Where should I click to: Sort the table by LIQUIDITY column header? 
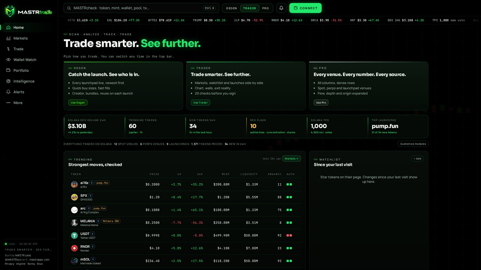pos(249,174)
